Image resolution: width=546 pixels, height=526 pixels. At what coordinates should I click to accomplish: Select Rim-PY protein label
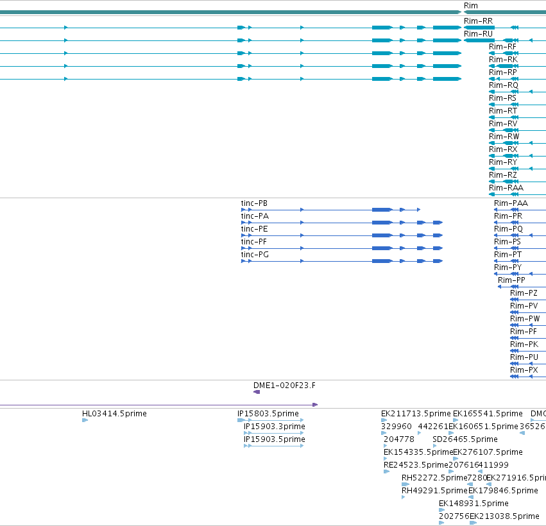pyautogui.click(x=508, y=267)
